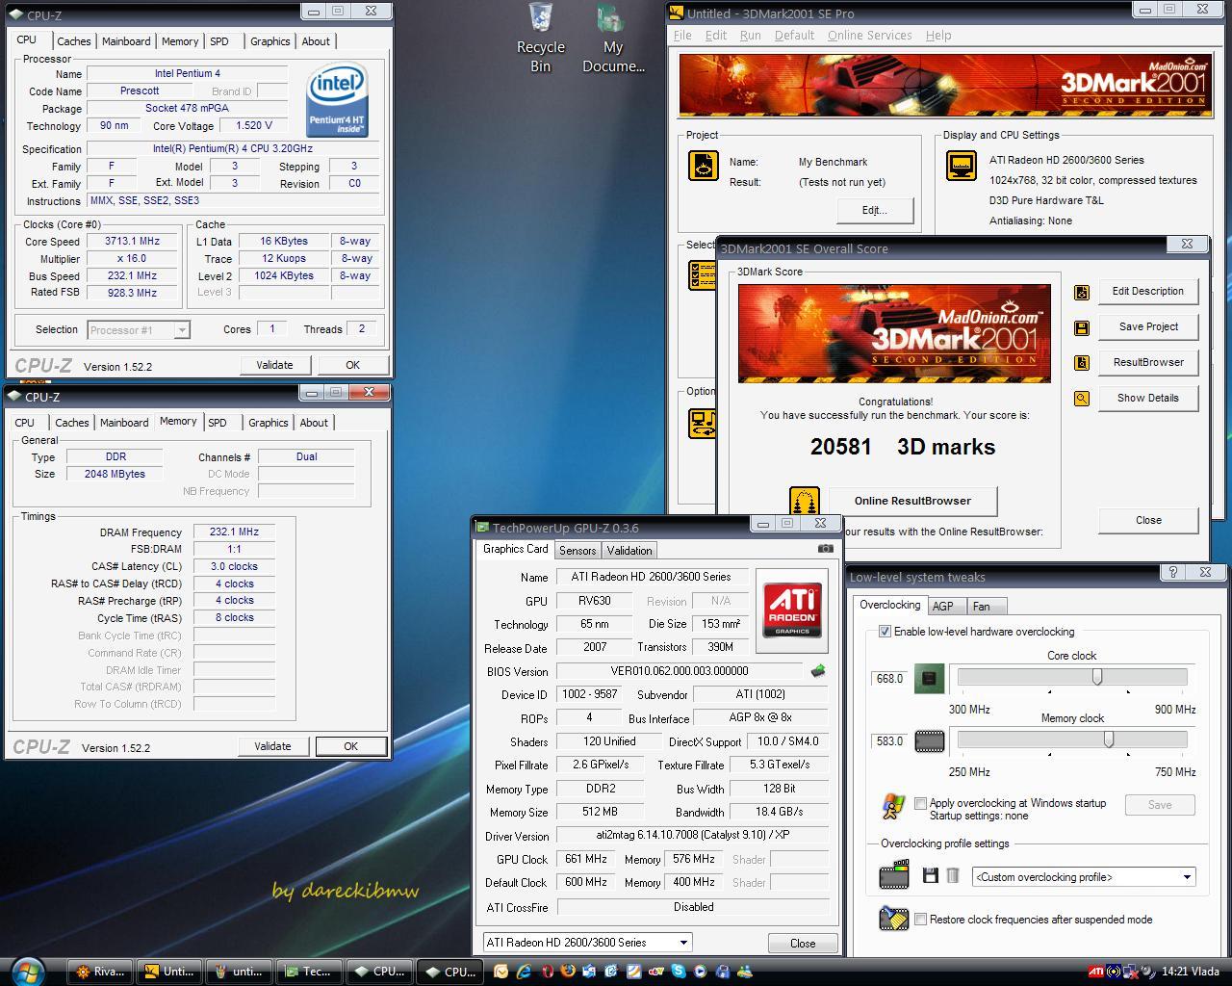Click the Show Details button

tap(1148, 399)
